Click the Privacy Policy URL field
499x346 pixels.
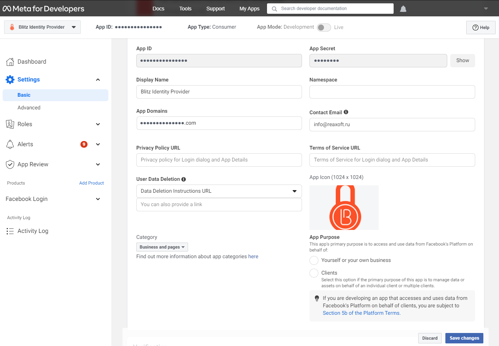point(219,160)
